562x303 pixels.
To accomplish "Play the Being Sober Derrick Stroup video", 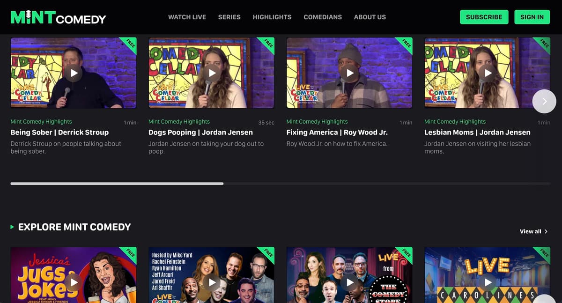I will click(74, 73).
